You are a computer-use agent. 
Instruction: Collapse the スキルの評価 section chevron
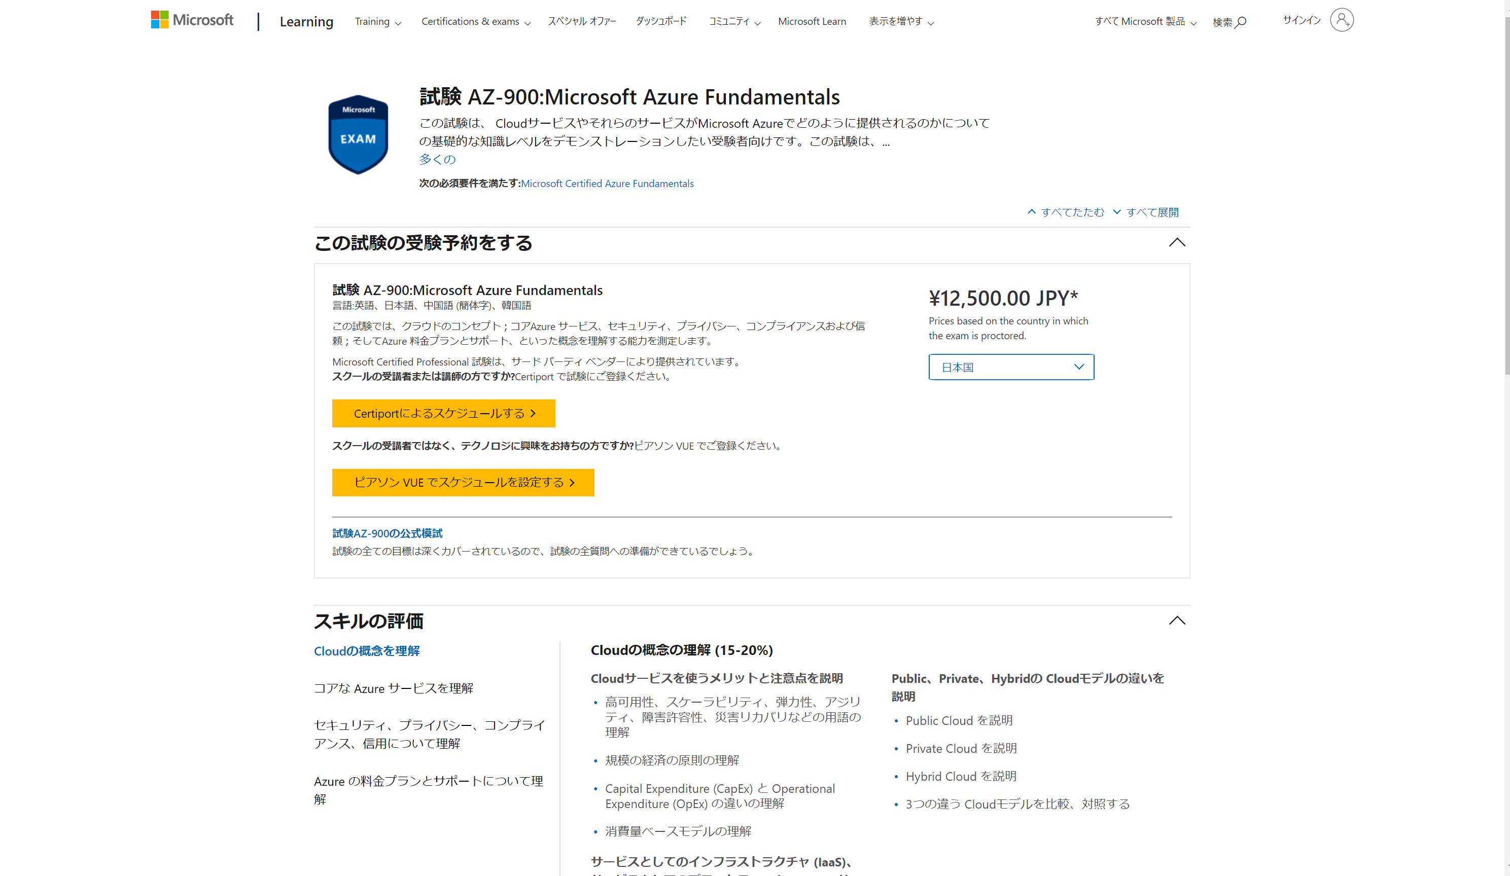point(1177,620)
